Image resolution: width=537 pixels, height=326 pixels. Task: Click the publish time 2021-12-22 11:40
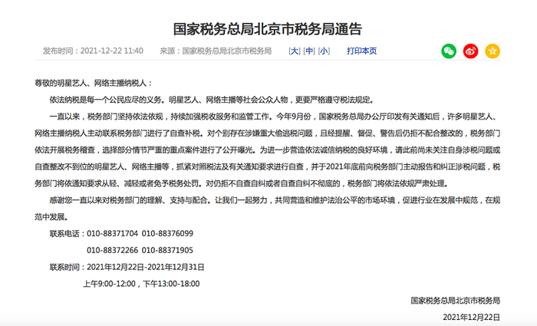[112, 51]
